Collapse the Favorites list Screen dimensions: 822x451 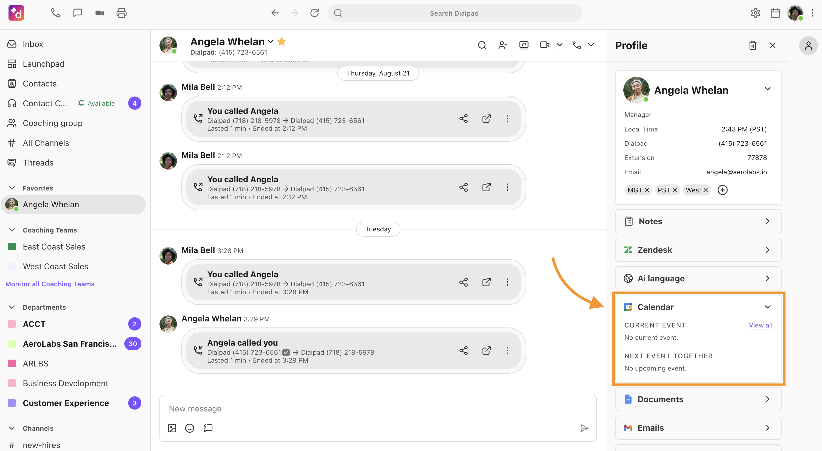[12, 188]
